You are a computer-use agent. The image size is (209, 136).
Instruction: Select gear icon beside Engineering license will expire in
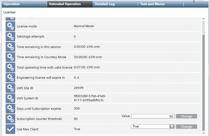point(10,78)
